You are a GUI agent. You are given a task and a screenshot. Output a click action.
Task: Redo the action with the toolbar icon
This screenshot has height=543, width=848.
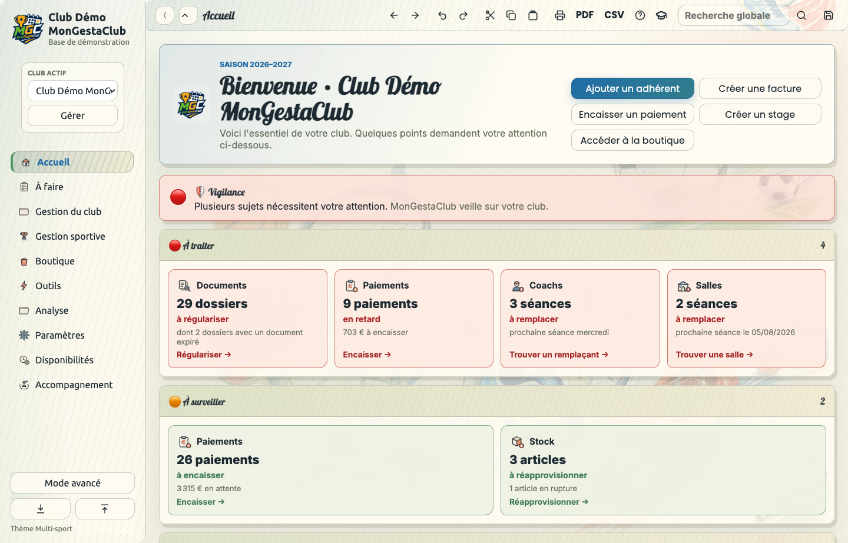tap(463, 15)
